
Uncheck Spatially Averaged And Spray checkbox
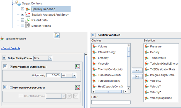pos(22,14)
